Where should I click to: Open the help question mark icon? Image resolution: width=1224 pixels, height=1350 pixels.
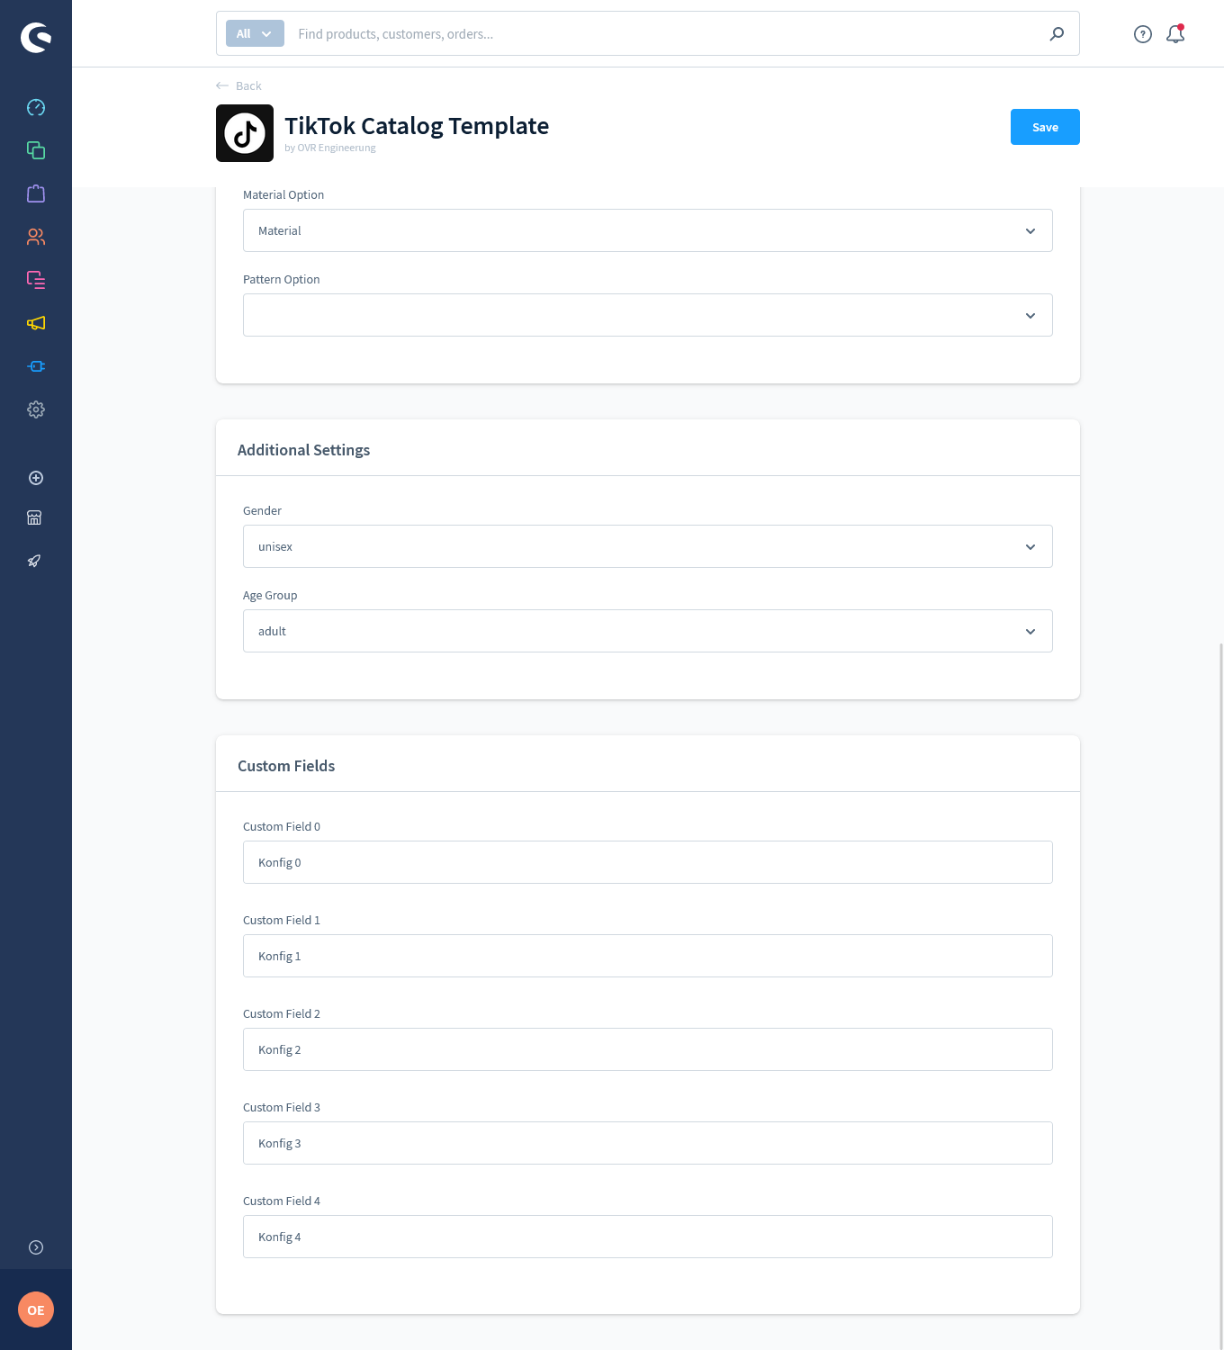click(x=1143, y=34)
